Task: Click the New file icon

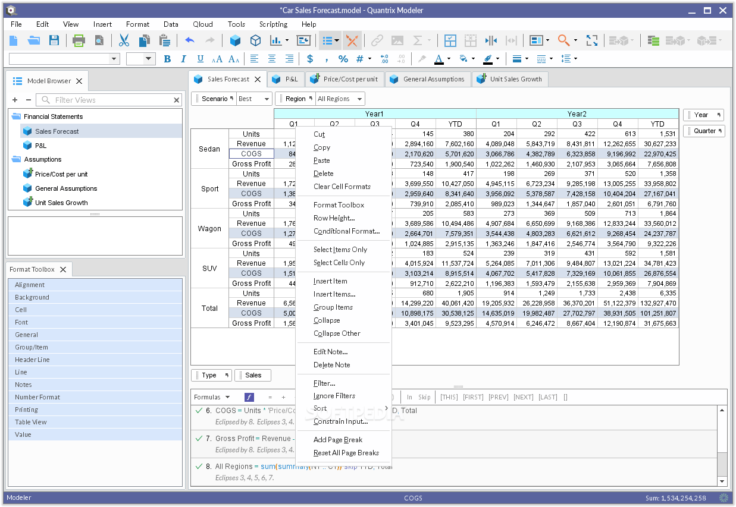Action: pyautogui.click(x=14, y=40)
